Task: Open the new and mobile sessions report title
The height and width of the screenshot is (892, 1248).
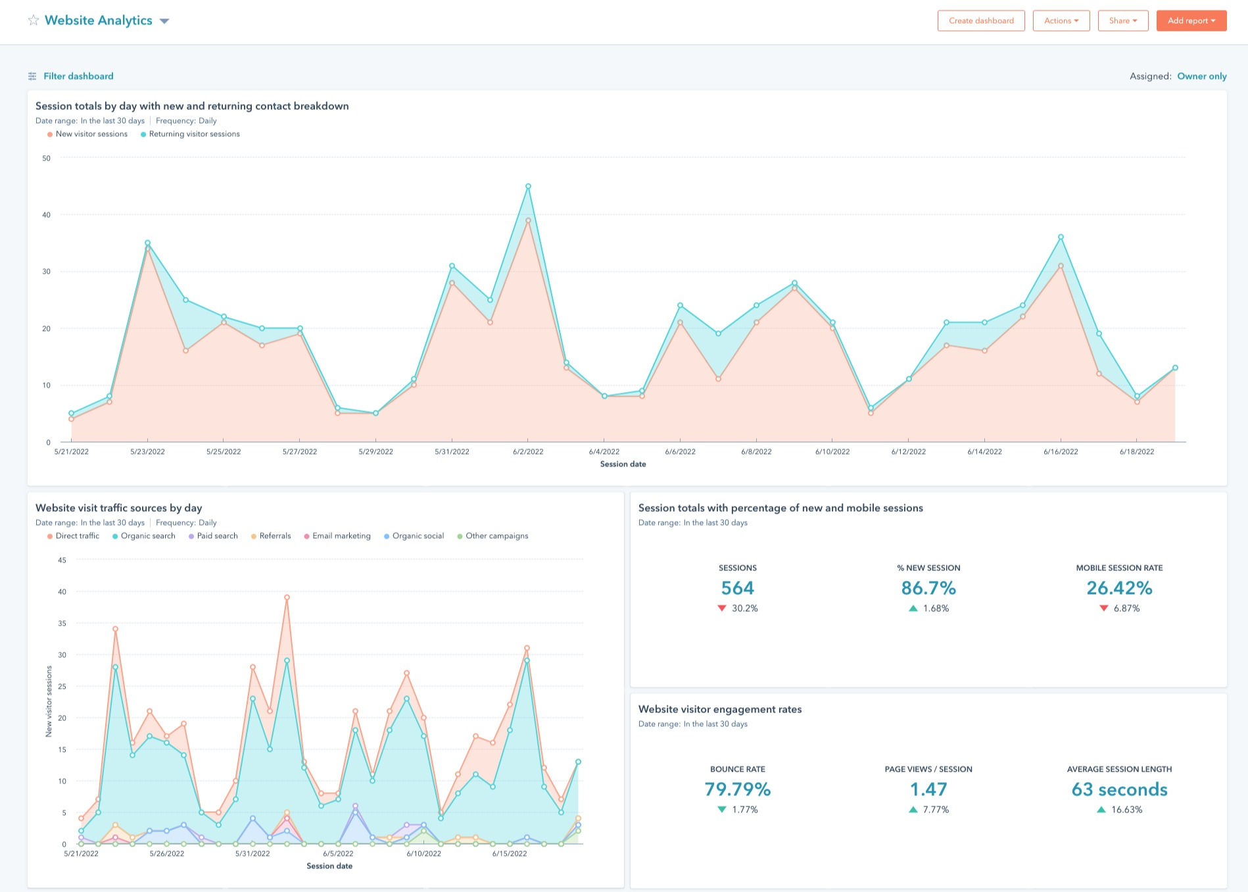Action: [780, 508]
